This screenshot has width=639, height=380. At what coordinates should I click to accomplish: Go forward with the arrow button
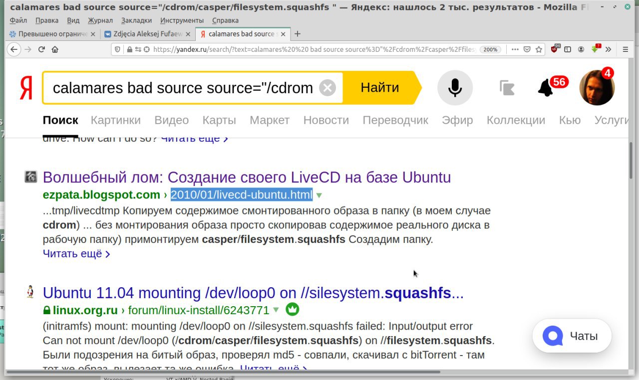pyautogui.click(x=28, y=49)
